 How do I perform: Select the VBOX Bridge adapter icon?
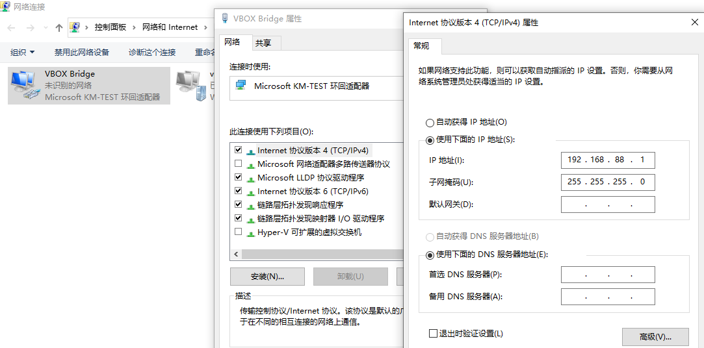pos(24,85)
